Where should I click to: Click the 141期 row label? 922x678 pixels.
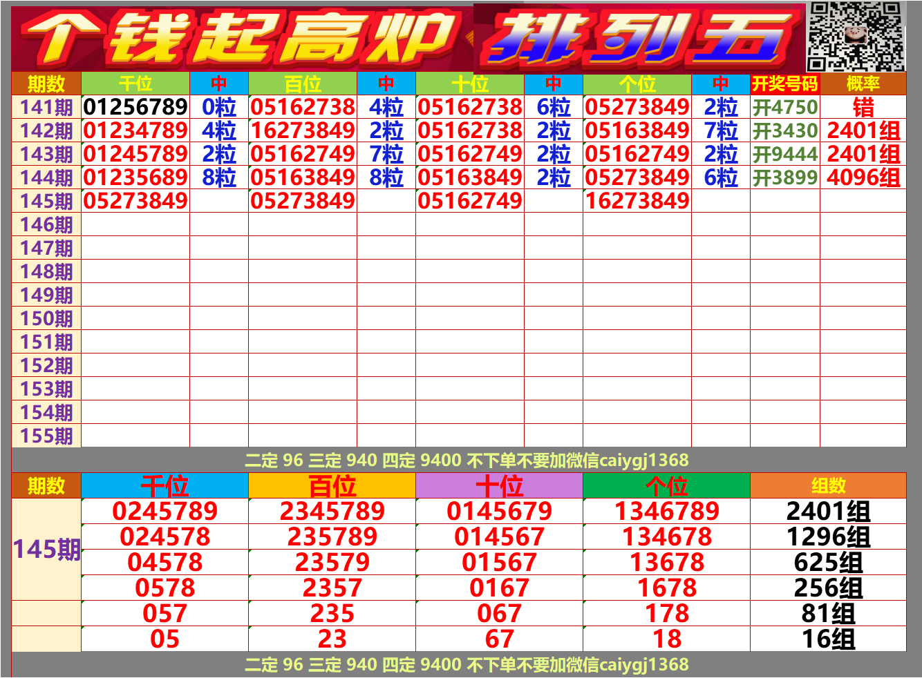(46, 107)
